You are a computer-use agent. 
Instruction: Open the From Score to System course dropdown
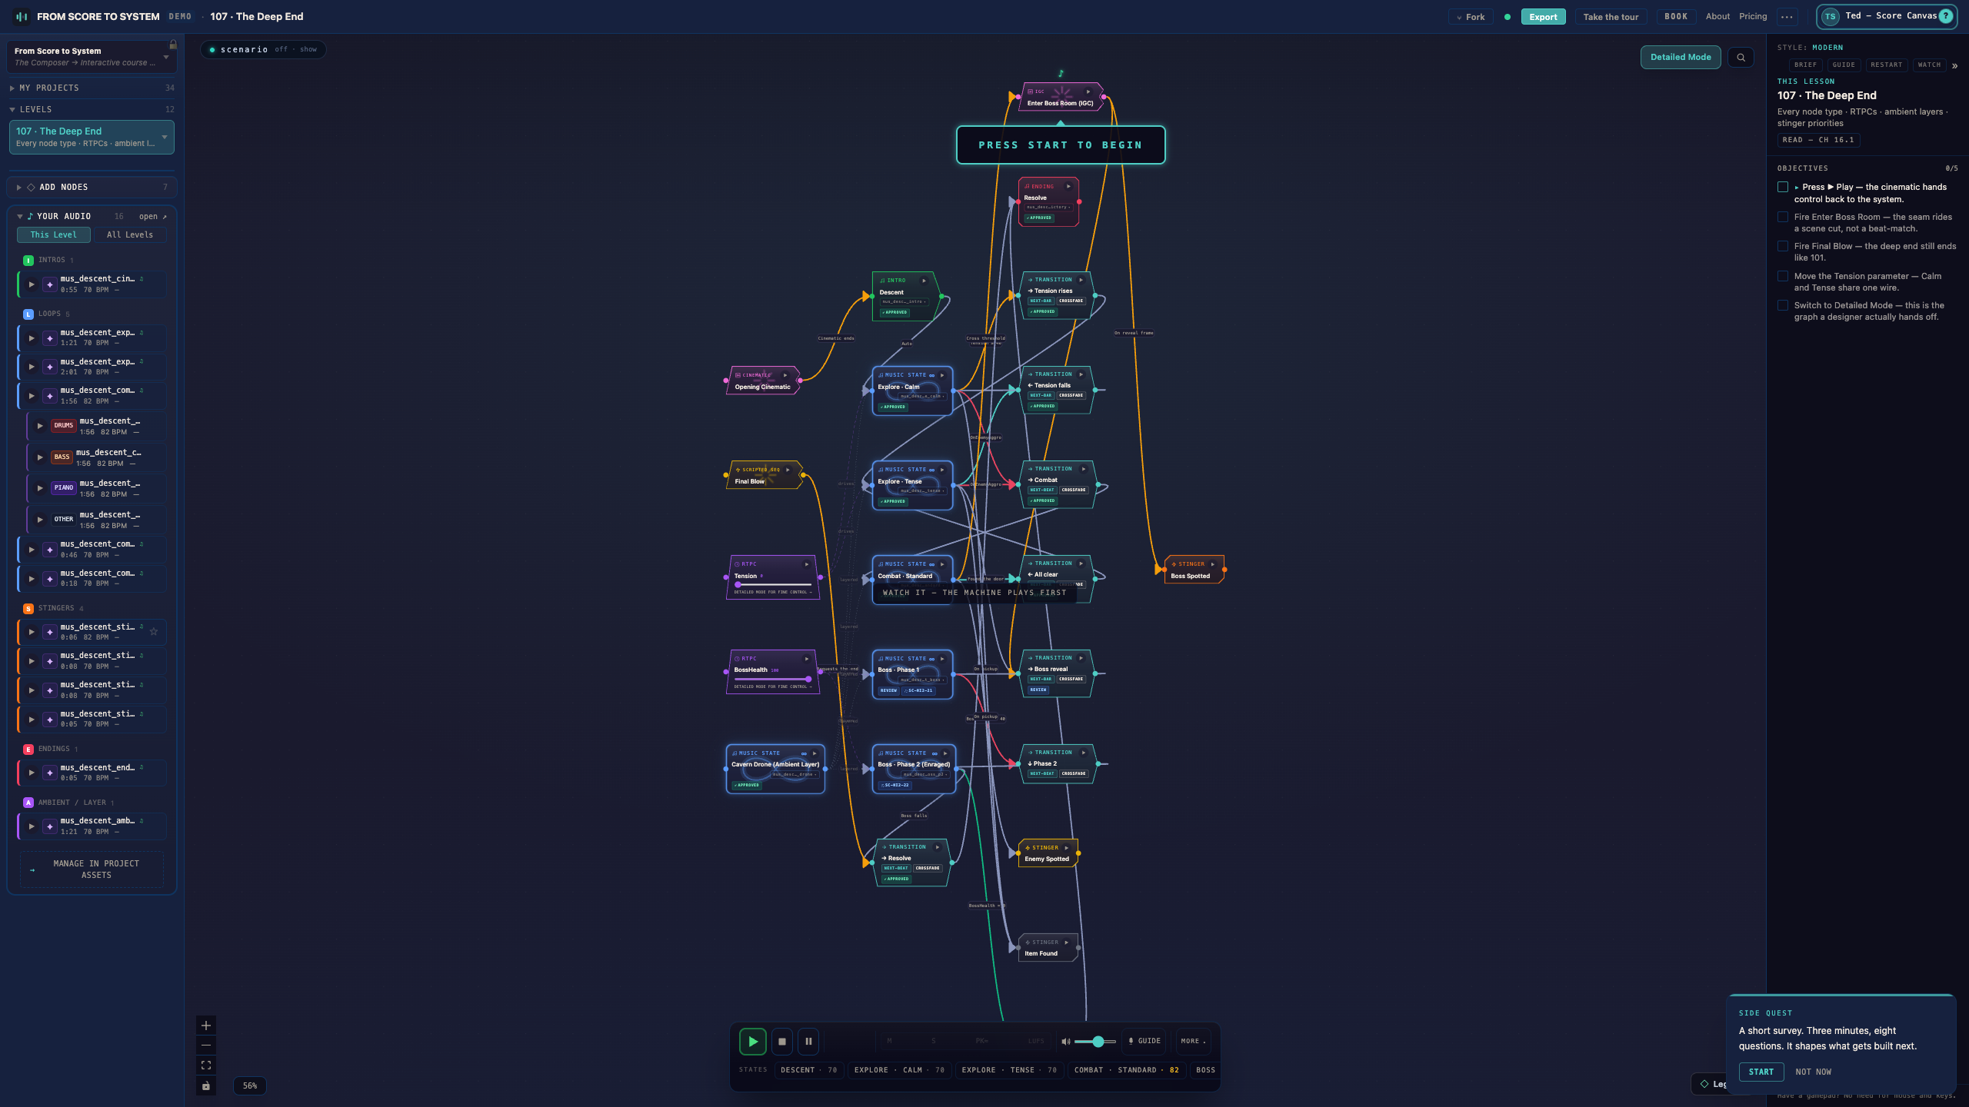[x=92, y=57]
